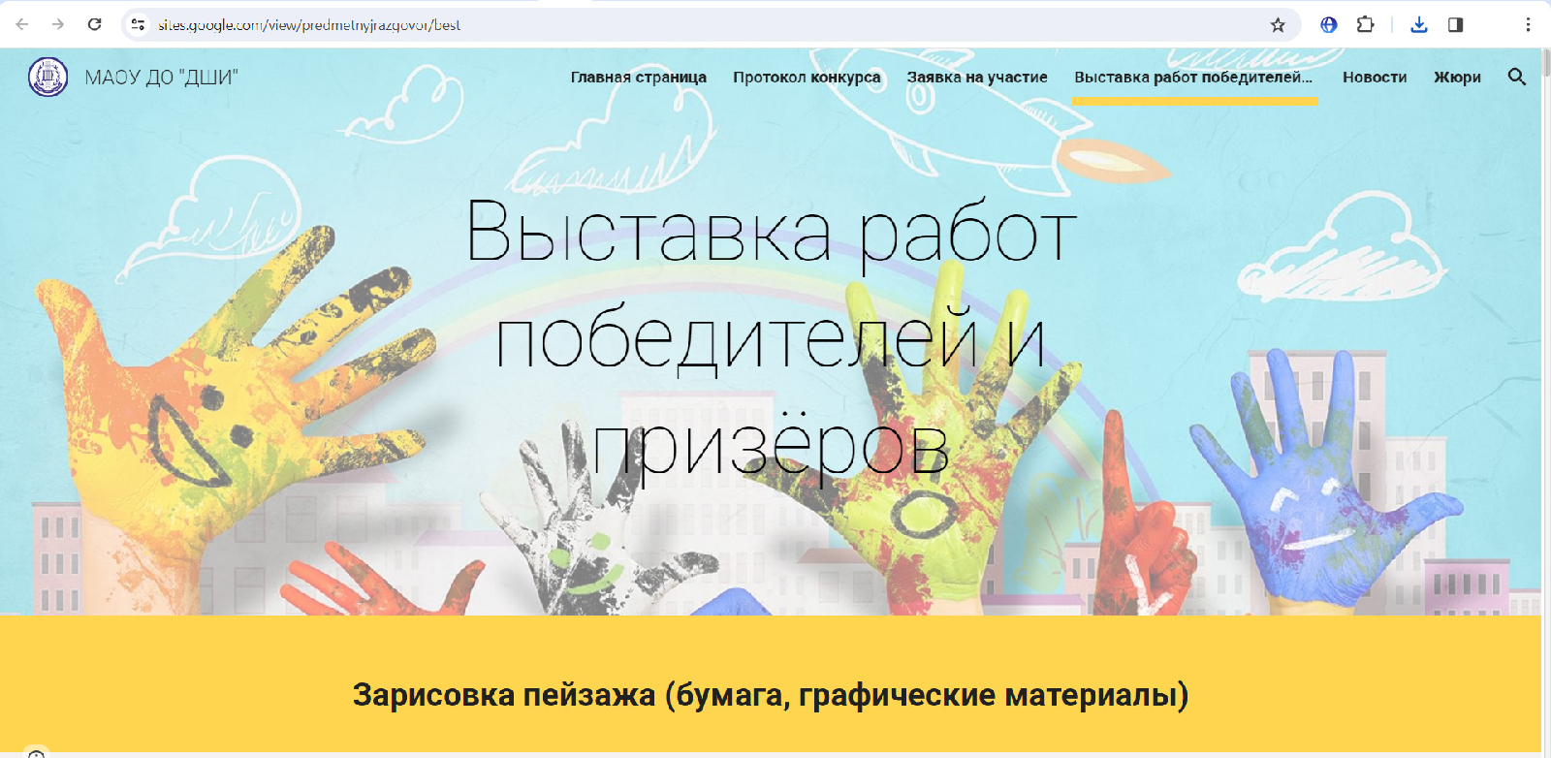This screenshot has height=758, width=1551.
Task: Open Протокол конкурса page
Action: 807,78
